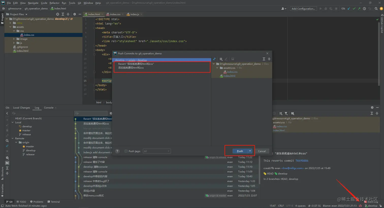Select release branch under origin
Image resolution: width=384 pixels, height=208 pixels.
tap(30, 154)
